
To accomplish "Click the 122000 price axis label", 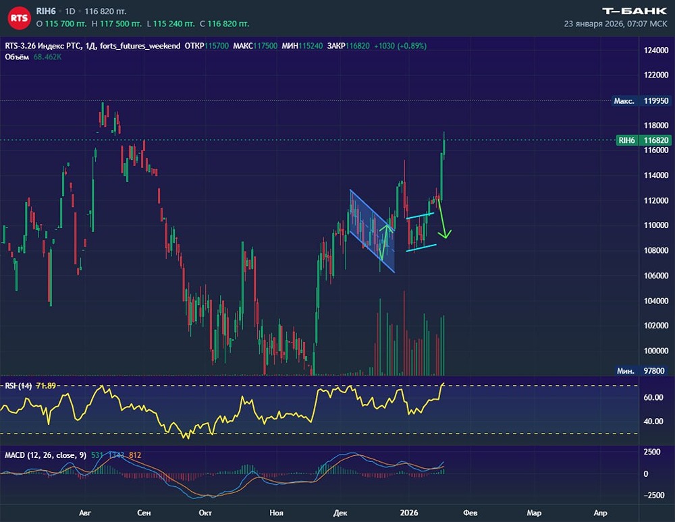I will 656,75.
